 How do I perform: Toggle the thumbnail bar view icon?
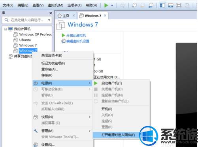[171, 6]
